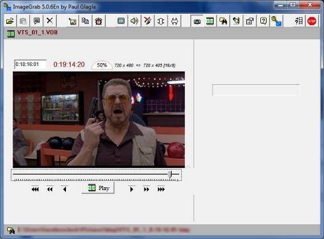Open a video file with folder icon

pos(10,21)
